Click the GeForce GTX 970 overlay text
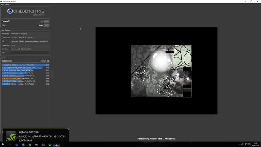Image resolution: width=261 pixels, height=147 pixels. [29, 132]
